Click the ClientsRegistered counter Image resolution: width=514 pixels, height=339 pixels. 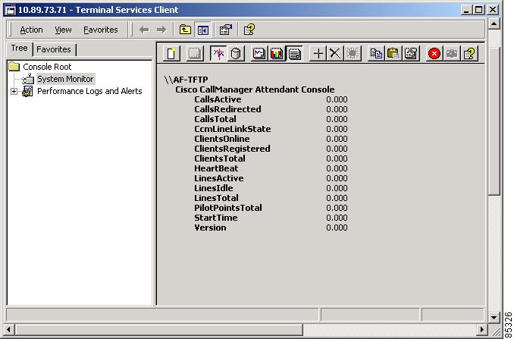coord(232,149)
